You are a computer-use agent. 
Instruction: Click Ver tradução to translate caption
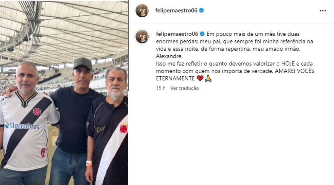(x=184, y=88)
